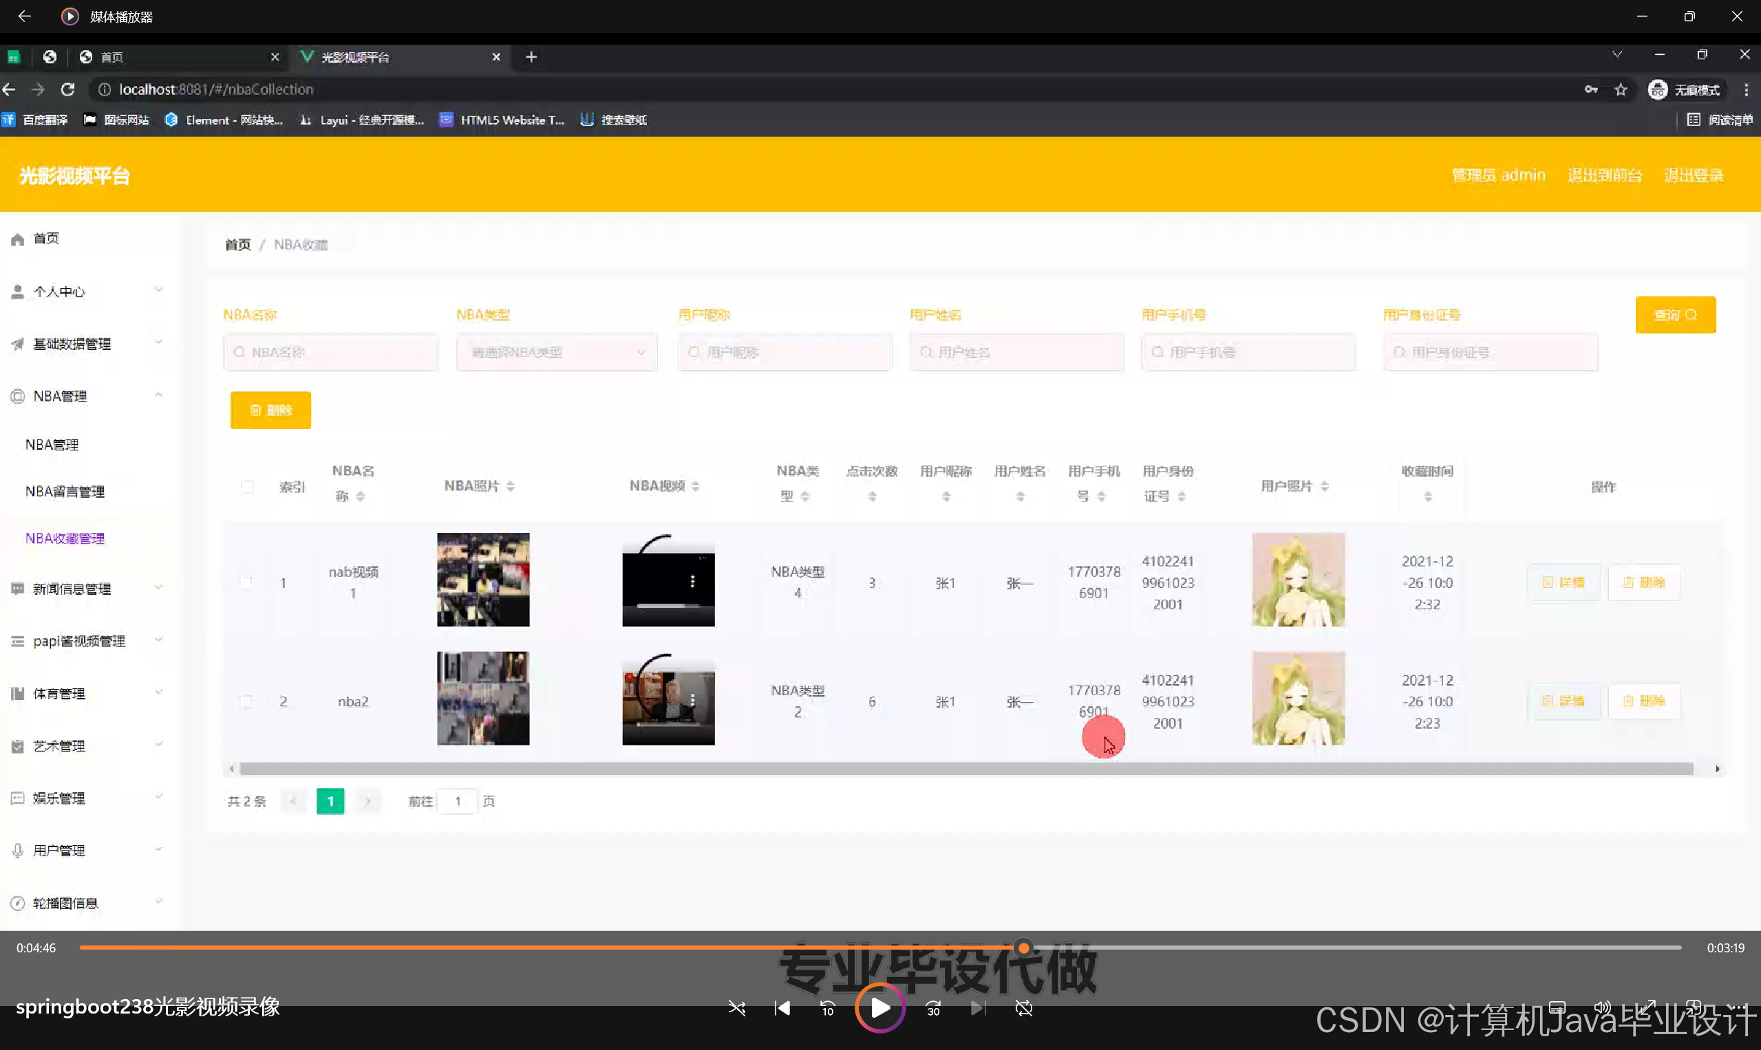1761x1050 pixels.
Task: Toggle shuffle in media player
Action: 736,1008
